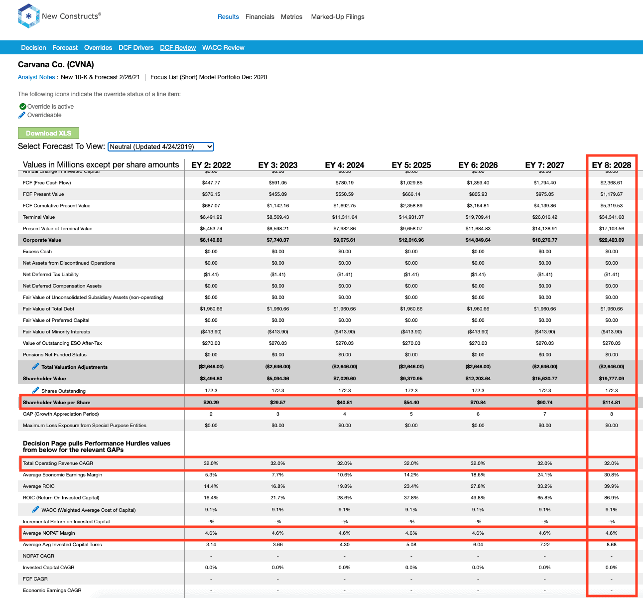Click the Net Deferred Tax Liability label
Image resolution: width=643 pixels, height=598 pixels.
click(x=51, y=275)
